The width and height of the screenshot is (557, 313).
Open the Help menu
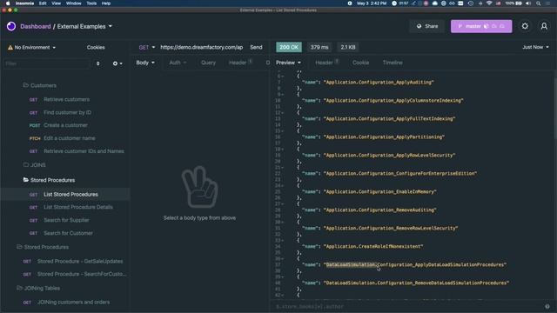[x=106, y=3]
